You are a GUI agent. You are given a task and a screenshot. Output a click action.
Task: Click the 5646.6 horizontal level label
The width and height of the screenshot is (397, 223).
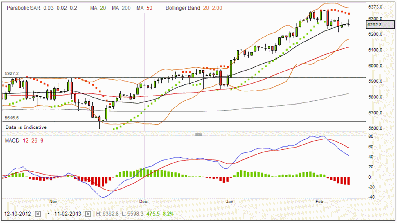click(x=12, y=118)
